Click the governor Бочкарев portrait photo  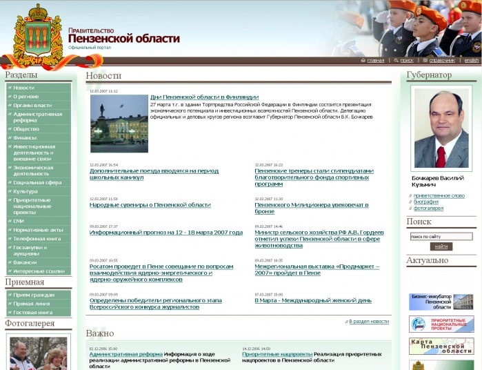[441, 128]
